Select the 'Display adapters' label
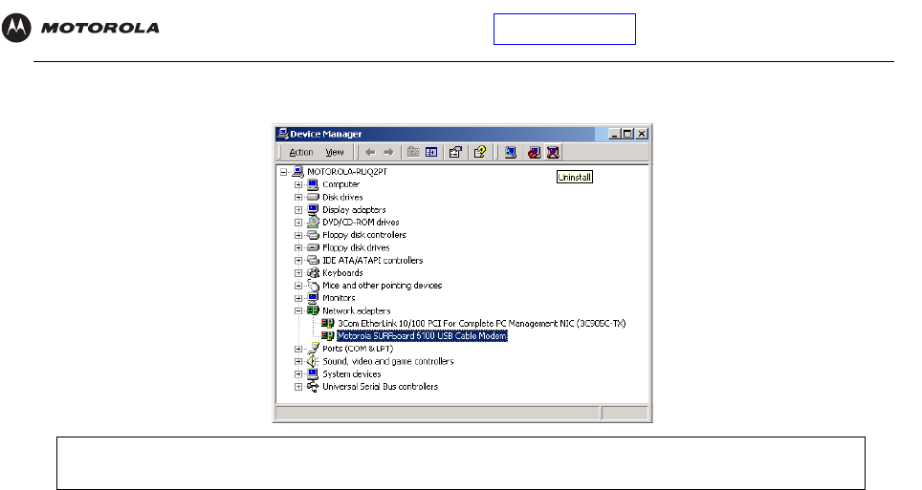Image resolution: width=922 pixels, height=490 pixels. [x=354, y=210]
